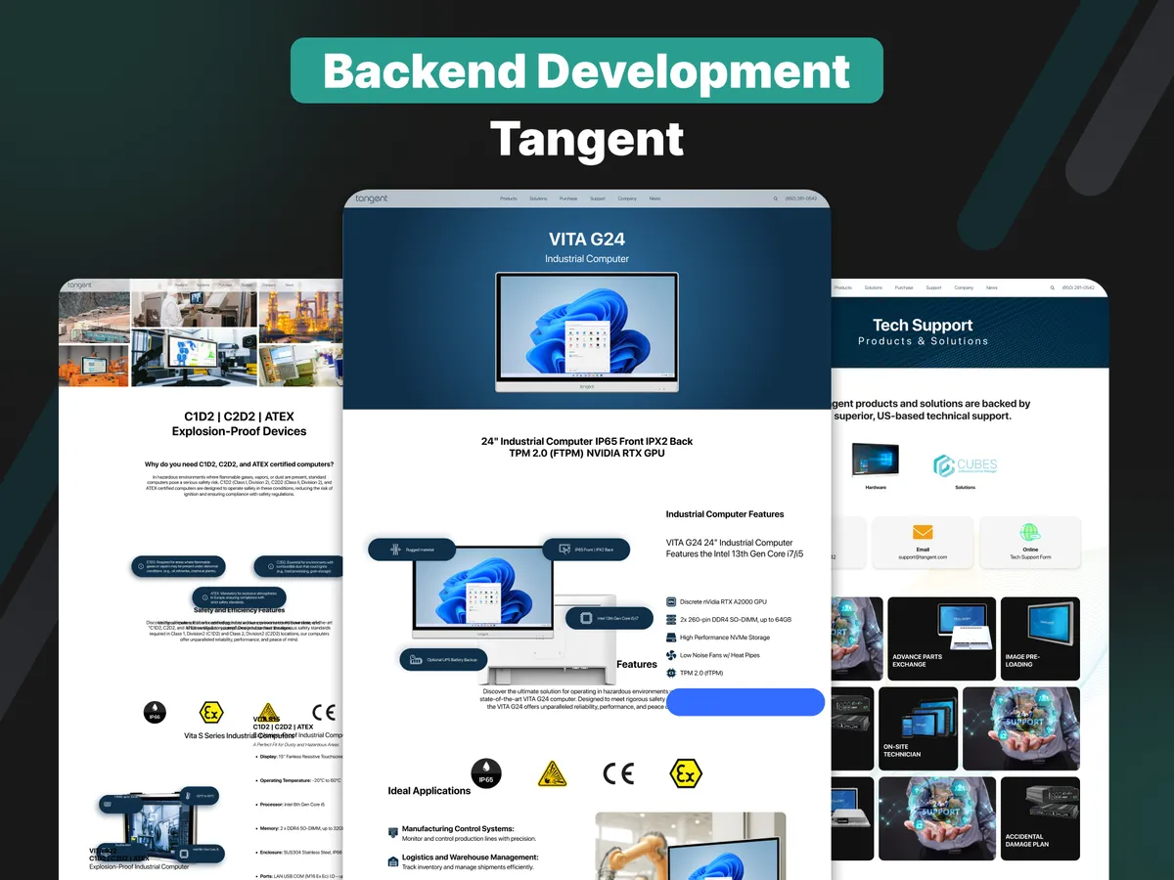Image resolution: width=1174 pixels, height=880 pixels.
Task: Click the C1D2 | C2D2 | ATEX heading
Action: (239, 416)
